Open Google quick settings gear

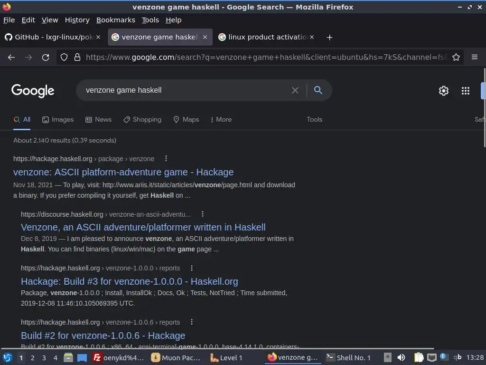tap(444, 91)
